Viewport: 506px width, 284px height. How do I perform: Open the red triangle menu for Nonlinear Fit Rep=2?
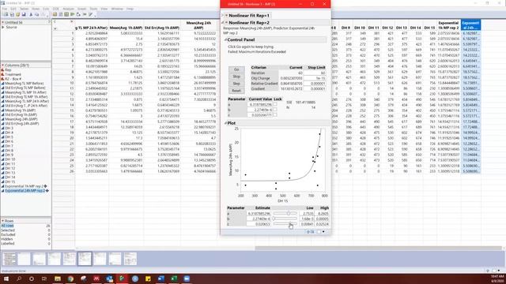[227, 23]
